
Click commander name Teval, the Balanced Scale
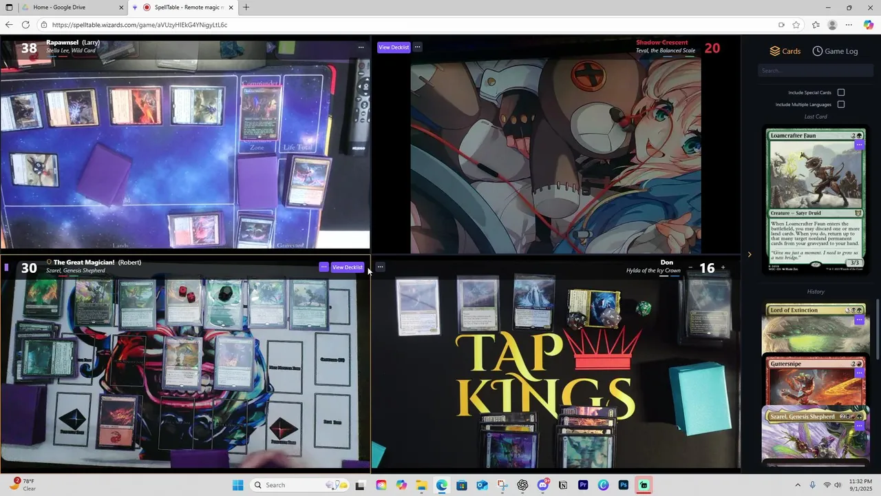(x=666, y=51)
